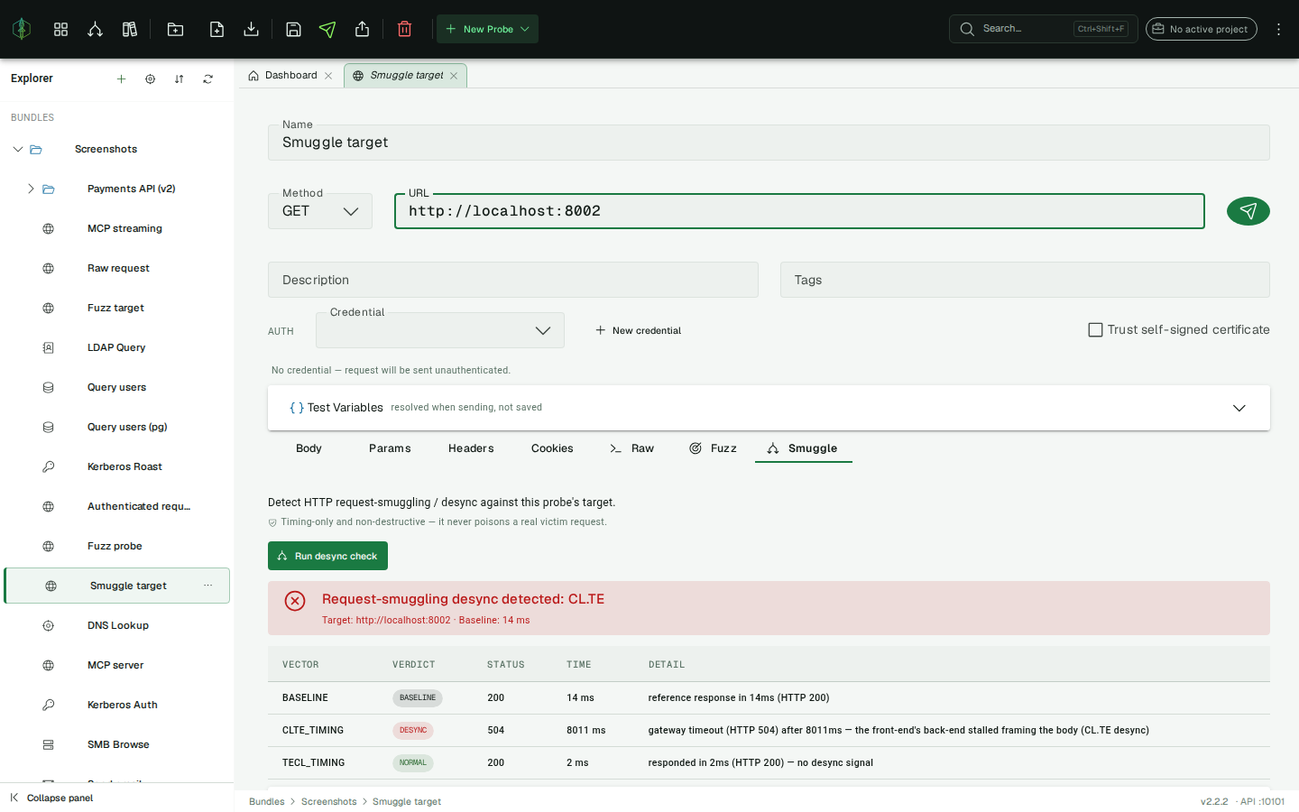Open the No active project selector
Viewport: 1299px width, 812px height.
pos(1201,29)
